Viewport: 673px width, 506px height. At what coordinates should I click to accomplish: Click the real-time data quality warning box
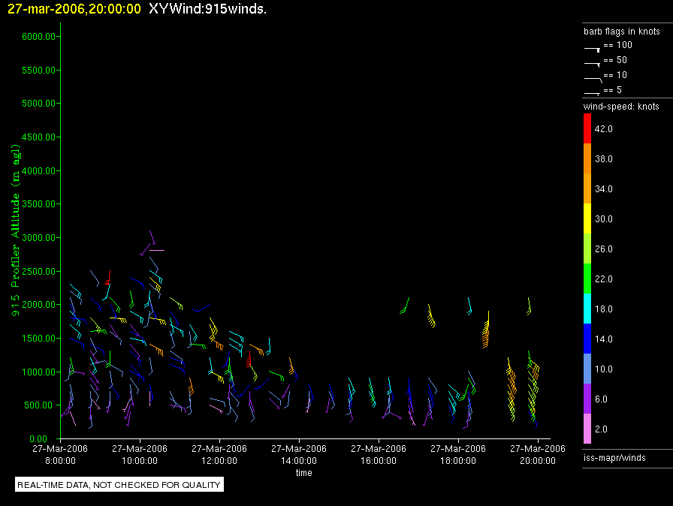tap(119, 485)
